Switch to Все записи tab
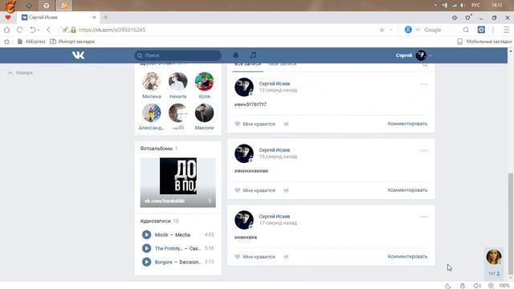 pyautogui.click(x=248, y=64)
